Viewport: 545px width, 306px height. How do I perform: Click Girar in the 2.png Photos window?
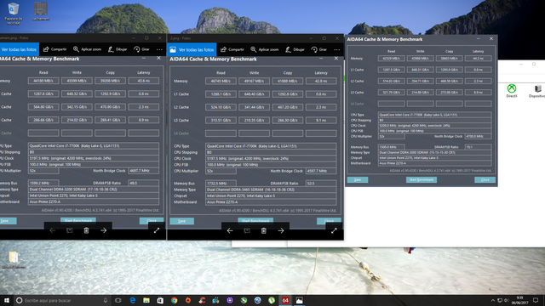[319, 49]
